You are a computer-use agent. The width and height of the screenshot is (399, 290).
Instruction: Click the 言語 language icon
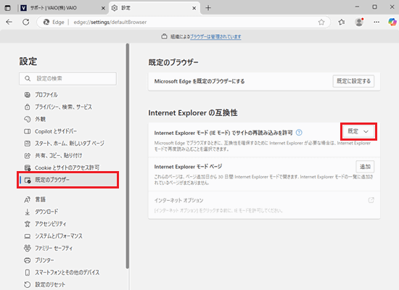click(x=28, y=199)
